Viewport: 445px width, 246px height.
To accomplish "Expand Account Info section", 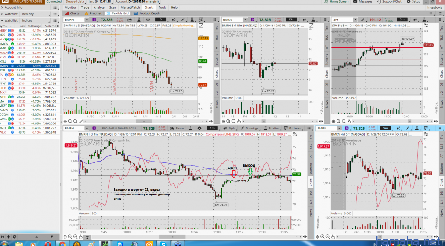I will tap(2, 8).
